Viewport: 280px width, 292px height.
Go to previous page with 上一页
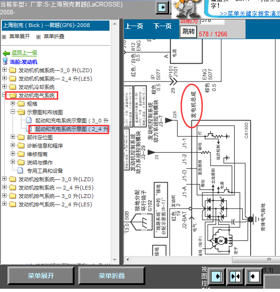[134, 26]
